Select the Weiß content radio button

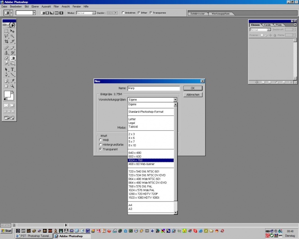click(100, 140)
